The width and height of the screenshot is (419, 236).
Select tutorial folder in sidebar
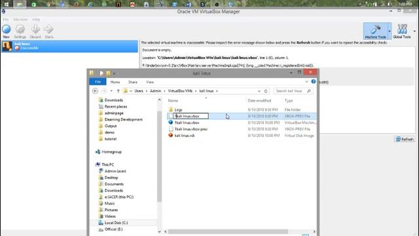click(111, 139)
